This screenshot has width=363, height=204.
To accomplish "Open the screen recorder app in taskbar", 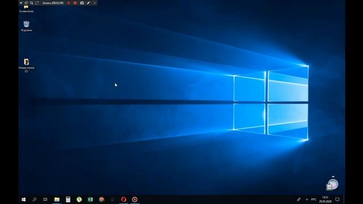I will (x=135, y=199).
